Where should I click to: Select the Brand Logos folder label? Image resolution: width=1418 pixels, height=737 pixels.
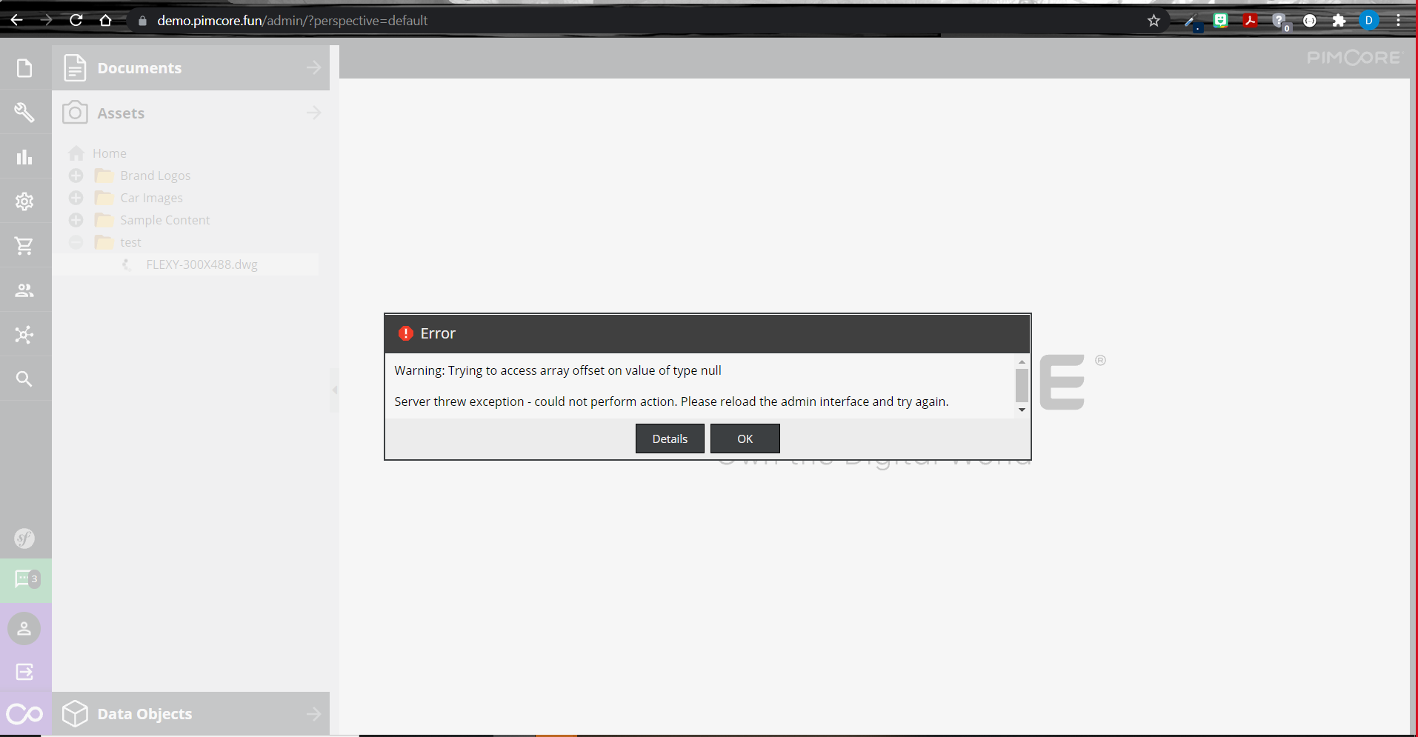(156, 176)
